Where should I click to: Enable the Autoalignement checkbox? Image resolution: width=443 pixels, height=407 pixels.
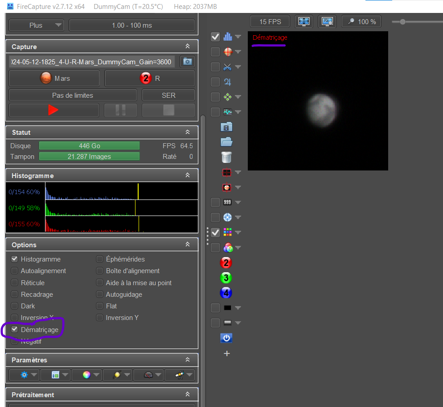14,271
